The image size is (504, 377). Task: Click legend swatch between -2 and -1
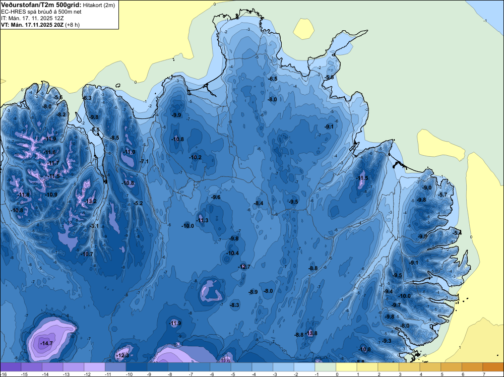pos(304,367)
